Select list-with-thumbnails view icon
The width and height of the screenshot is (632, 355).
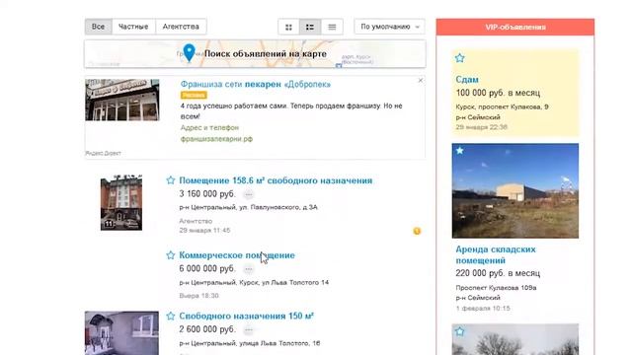(310, 27)
